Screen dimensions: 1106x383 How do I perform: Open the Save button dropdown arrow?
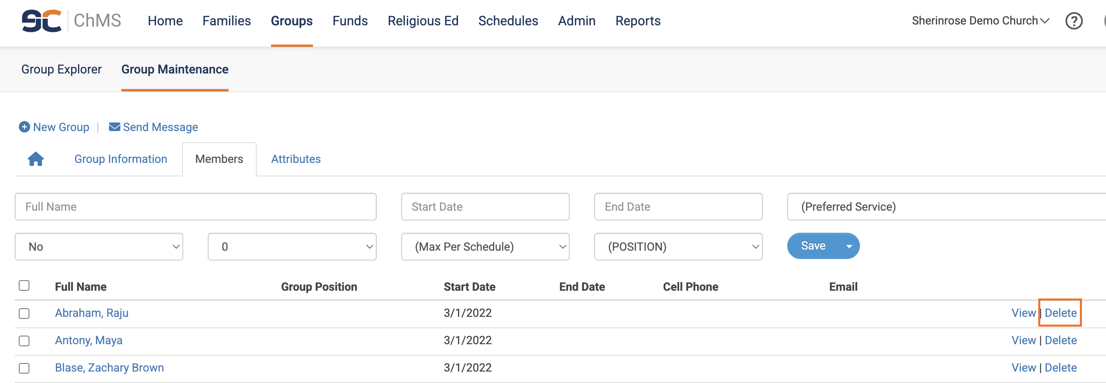849,246
